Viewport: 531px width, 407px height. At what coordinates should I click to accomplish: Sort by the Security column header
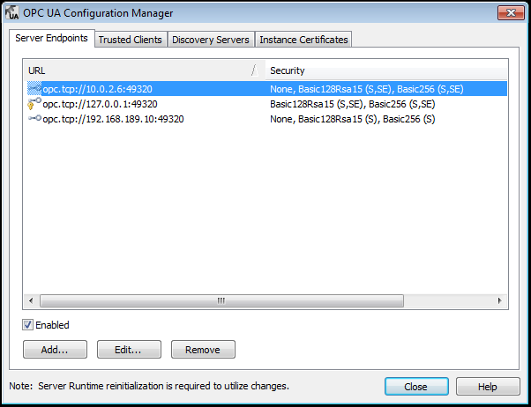pyautogui.click(x=386, y=70)
